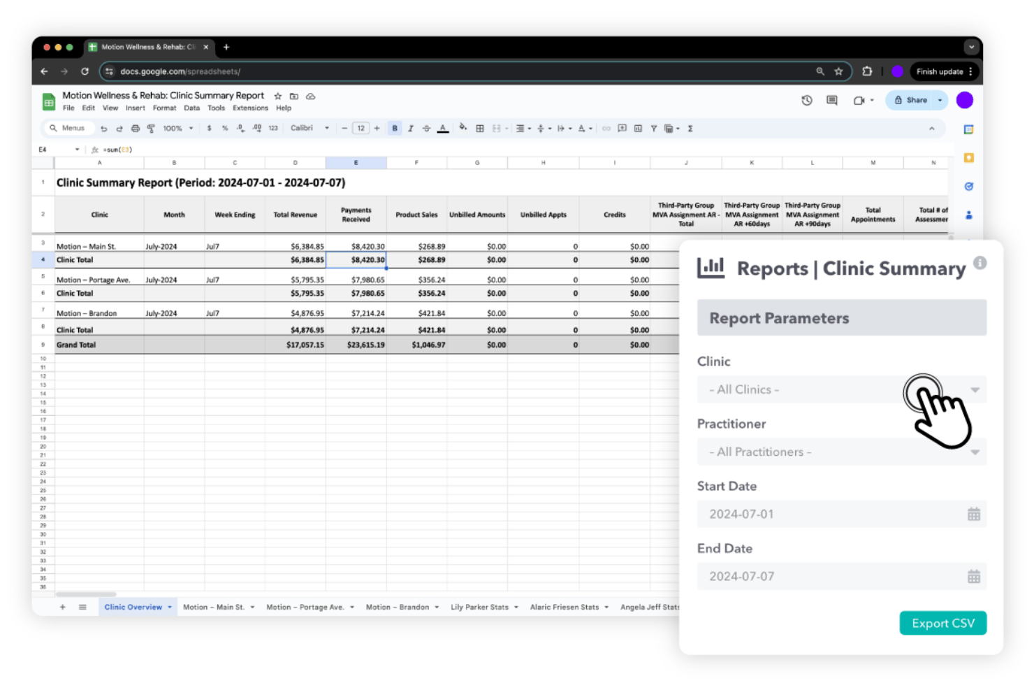Open the Google Sheets home icon
The image size is (1034, 690).
(49, 102)
